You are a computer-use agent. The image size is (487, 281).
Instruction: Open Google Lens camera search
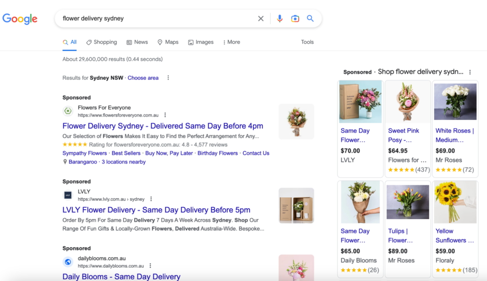[295, 19]
